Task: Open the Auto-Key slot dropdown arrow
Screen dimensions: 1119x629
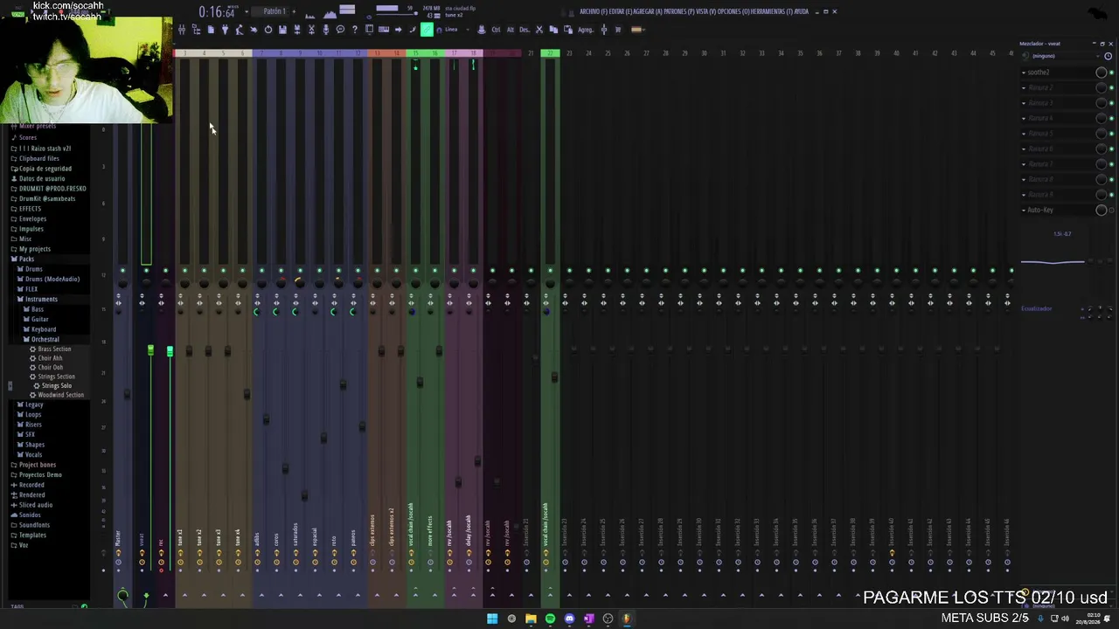Action: click(x=1024, y=211)
